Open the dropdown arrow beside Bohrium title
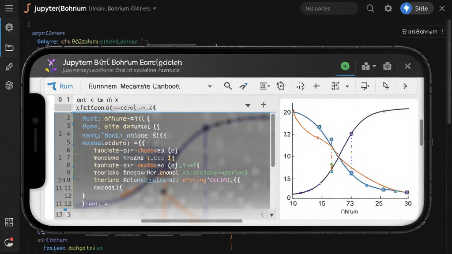Image resolution: width=452 pixels, height=254 pixels. 155,8
